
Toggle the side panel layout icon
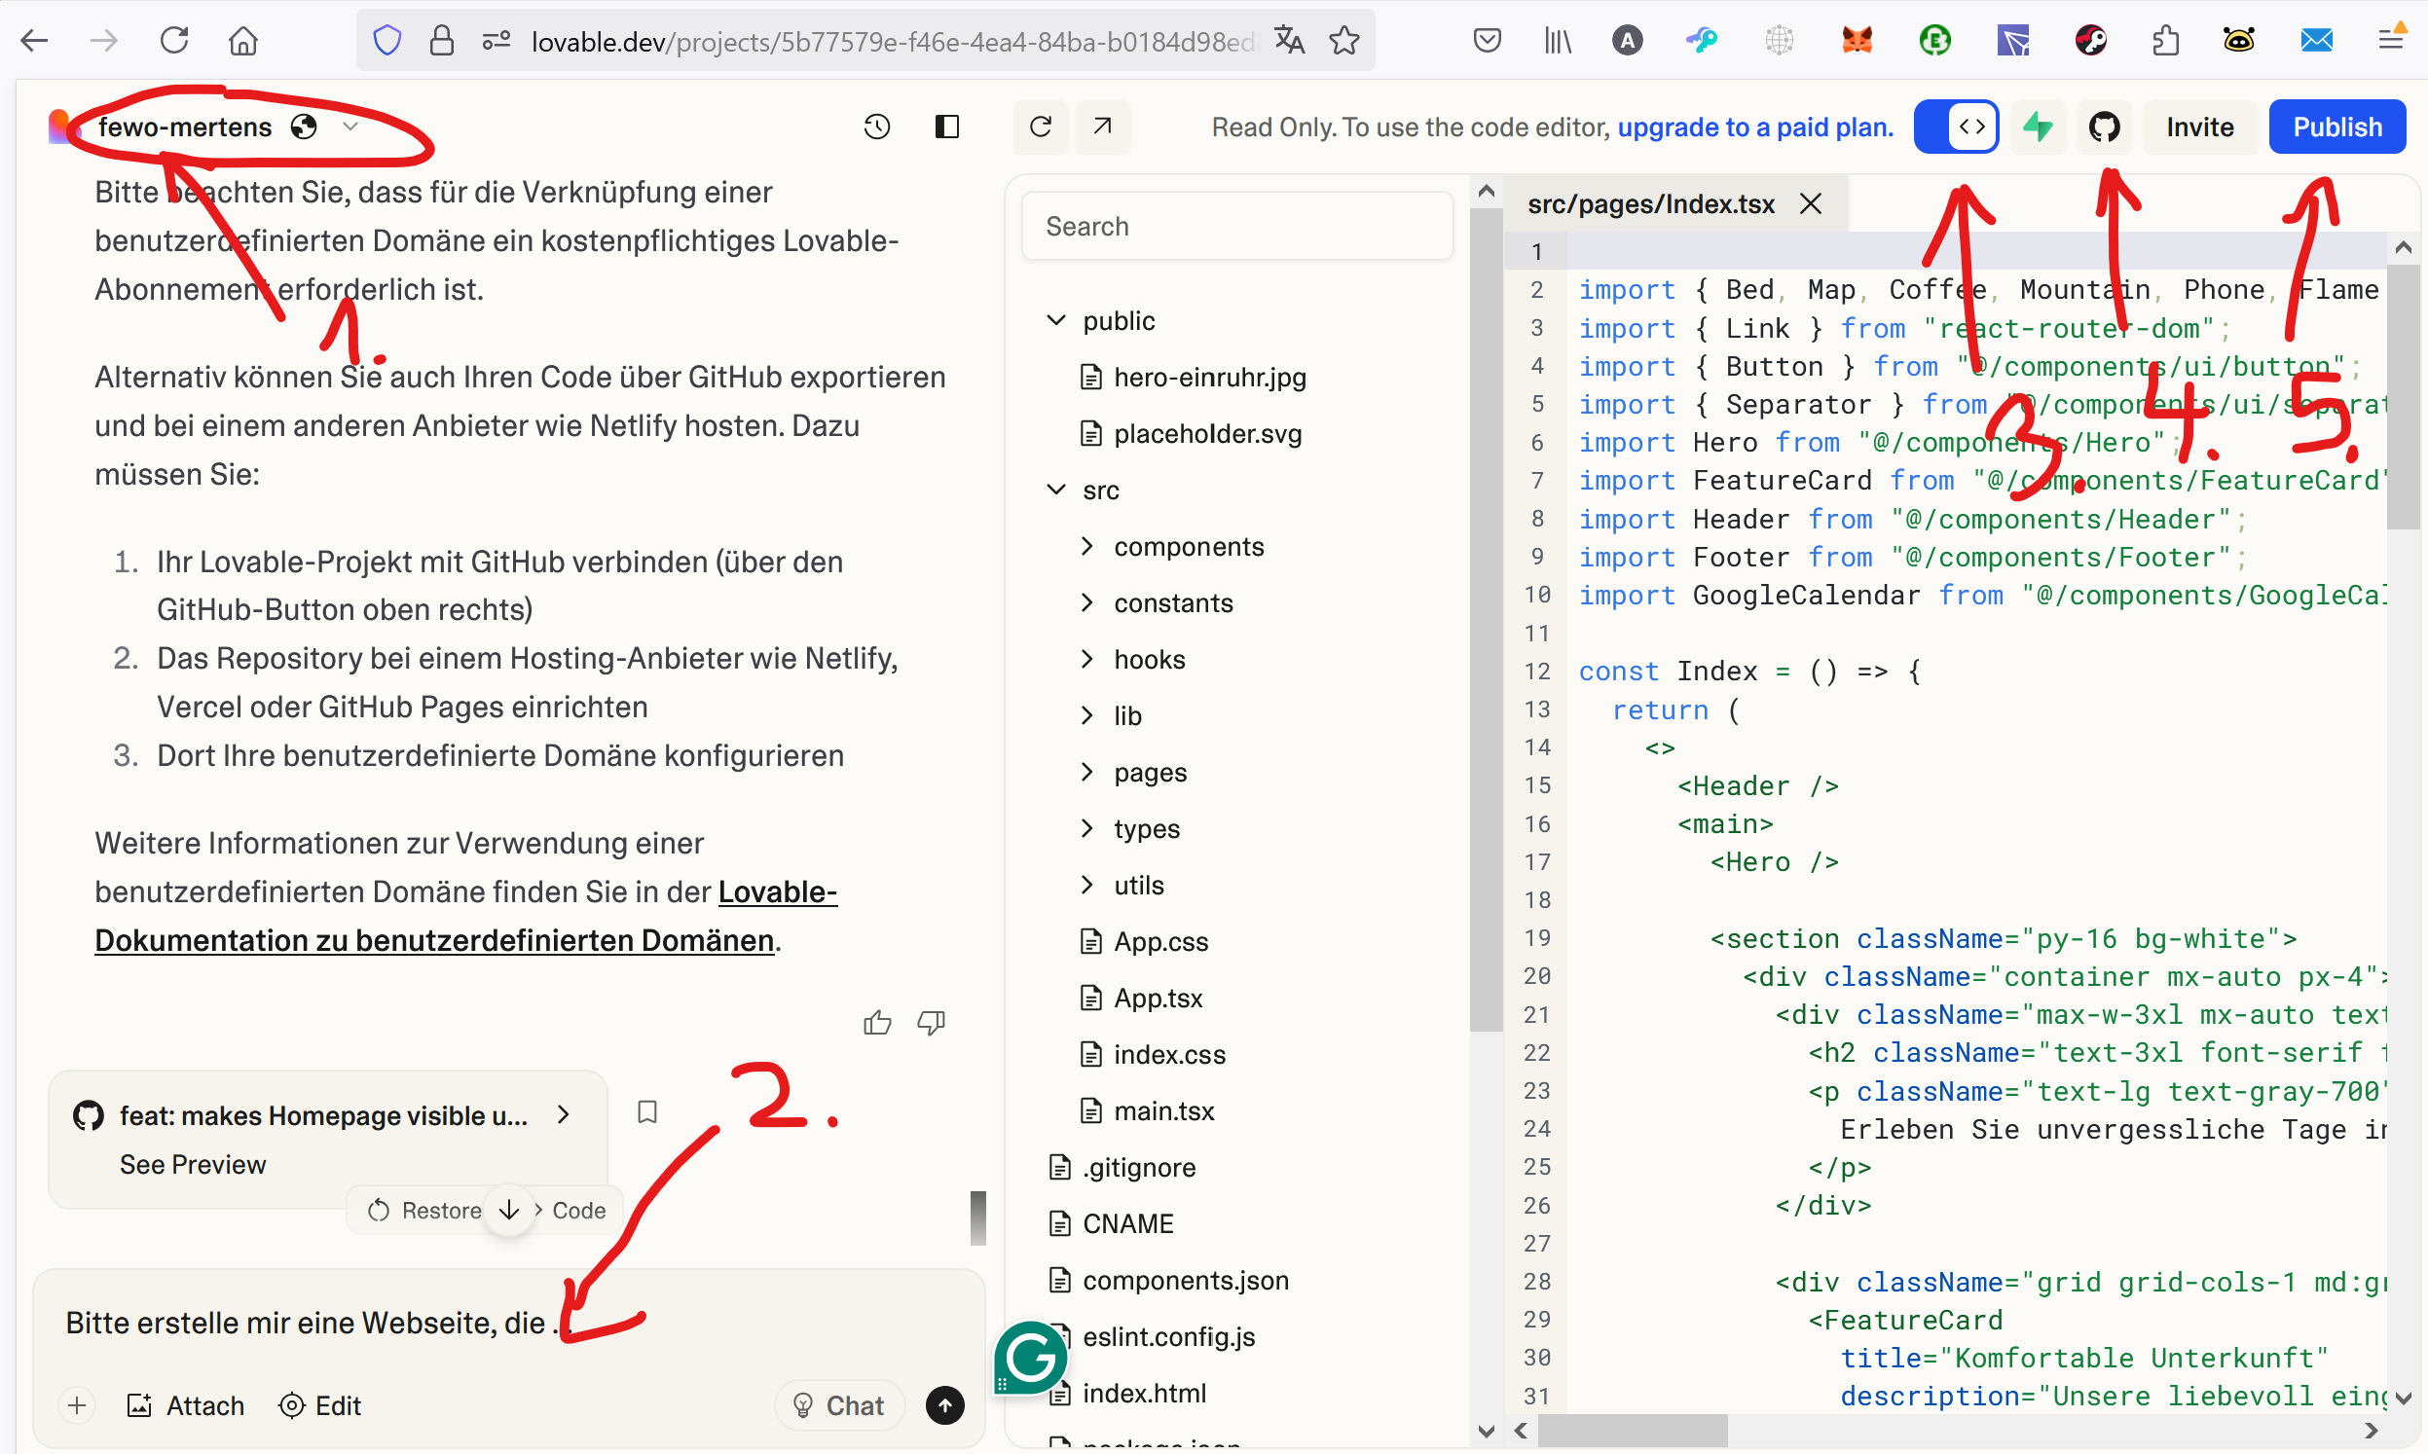tap(946, 127)
